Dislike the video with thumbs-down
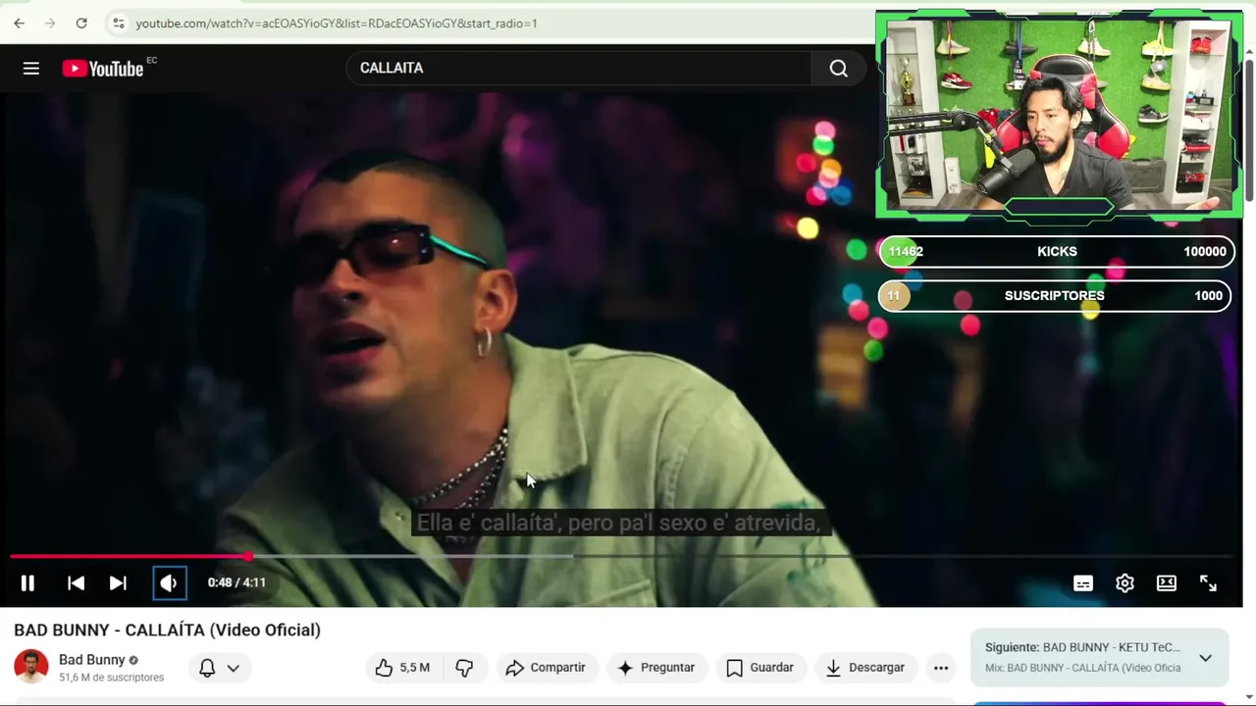The image size is (1256, 706). point(465,668)
